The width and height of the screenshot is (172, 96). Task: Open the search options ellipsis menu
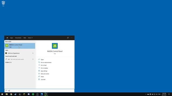(72, 38)
